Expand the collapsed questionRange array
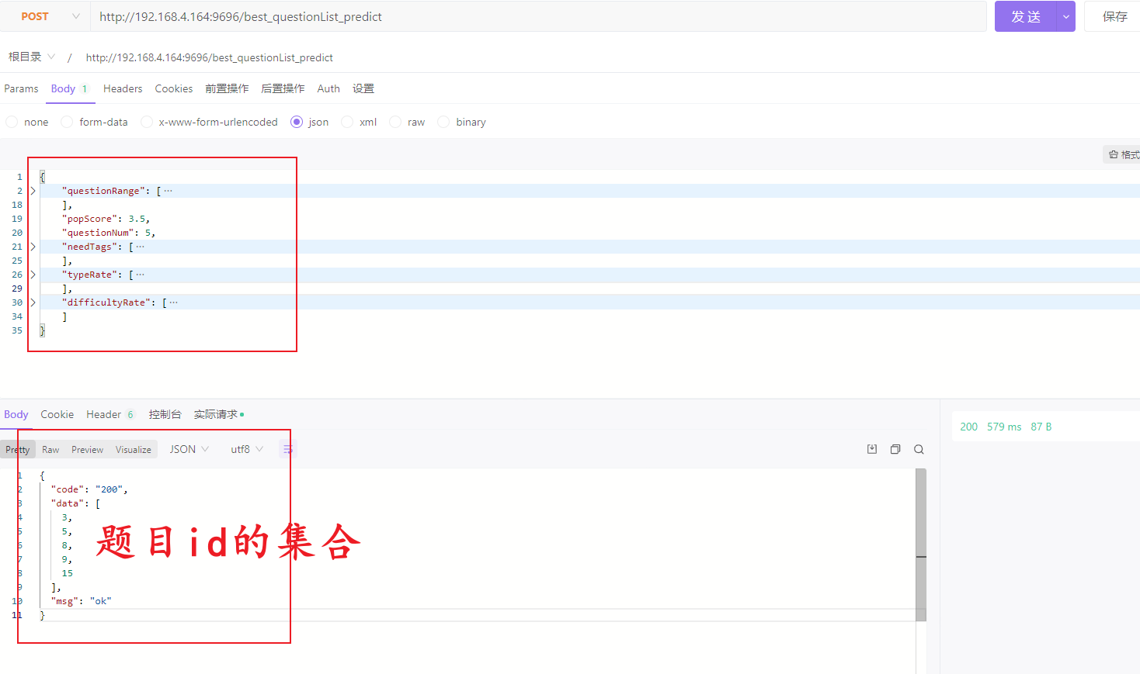This screenshot has width=1140, height=674. pyautogui.click(x=33, y=191)
